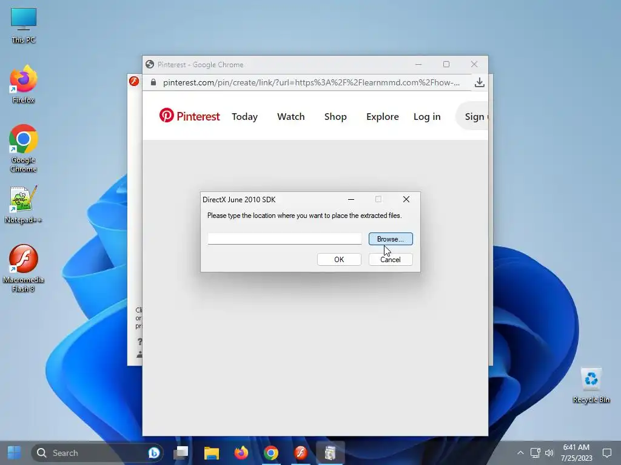The height and width of the screenshot is (465, 621).
Task: Select Firefox desktop shortcut
Action: [x=24, y=84]
